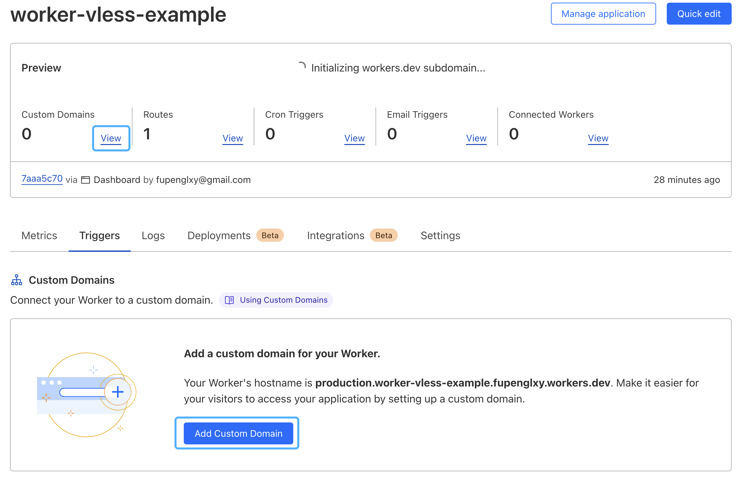This screenshot has height=477, width=737.
Task: Switch to the Logs tab
Action: pyautogui.click(x=153, y=236)
